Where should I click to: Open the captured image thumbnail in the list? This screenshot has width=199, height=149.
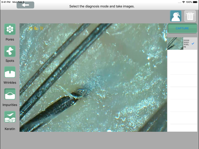point(175,44)
